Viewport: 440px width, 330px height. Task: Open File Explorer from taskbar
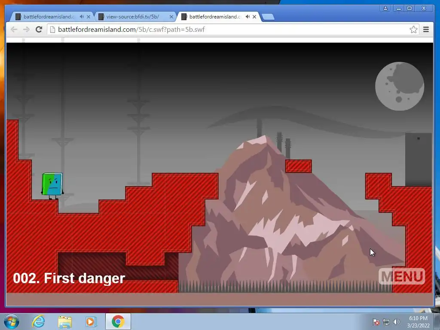pyautogui.click(x=65, y=322)
